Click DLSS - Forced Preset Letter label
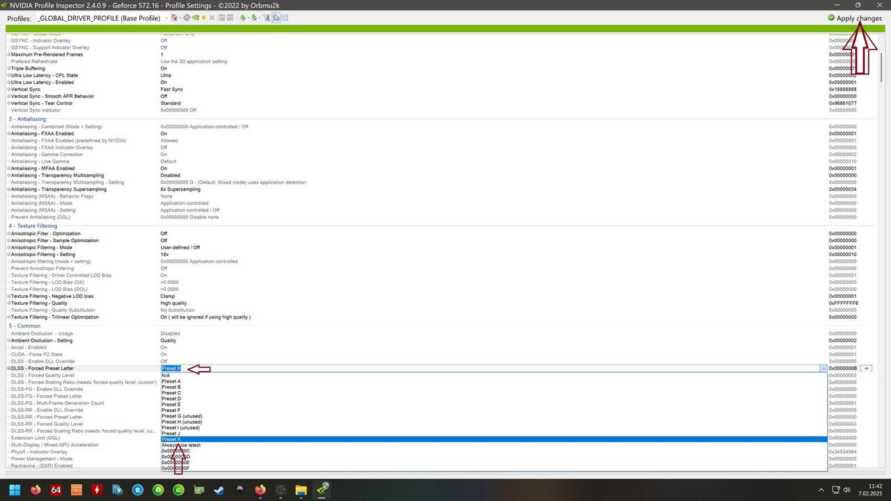 [x=42, y=368]
